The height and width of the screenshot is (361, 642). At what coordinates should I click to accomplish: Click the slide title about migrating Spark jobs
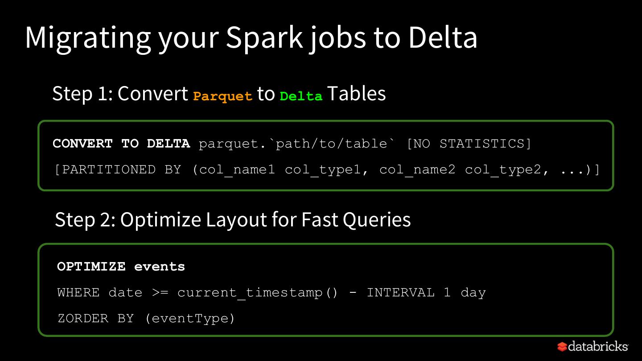click(251, 37)
